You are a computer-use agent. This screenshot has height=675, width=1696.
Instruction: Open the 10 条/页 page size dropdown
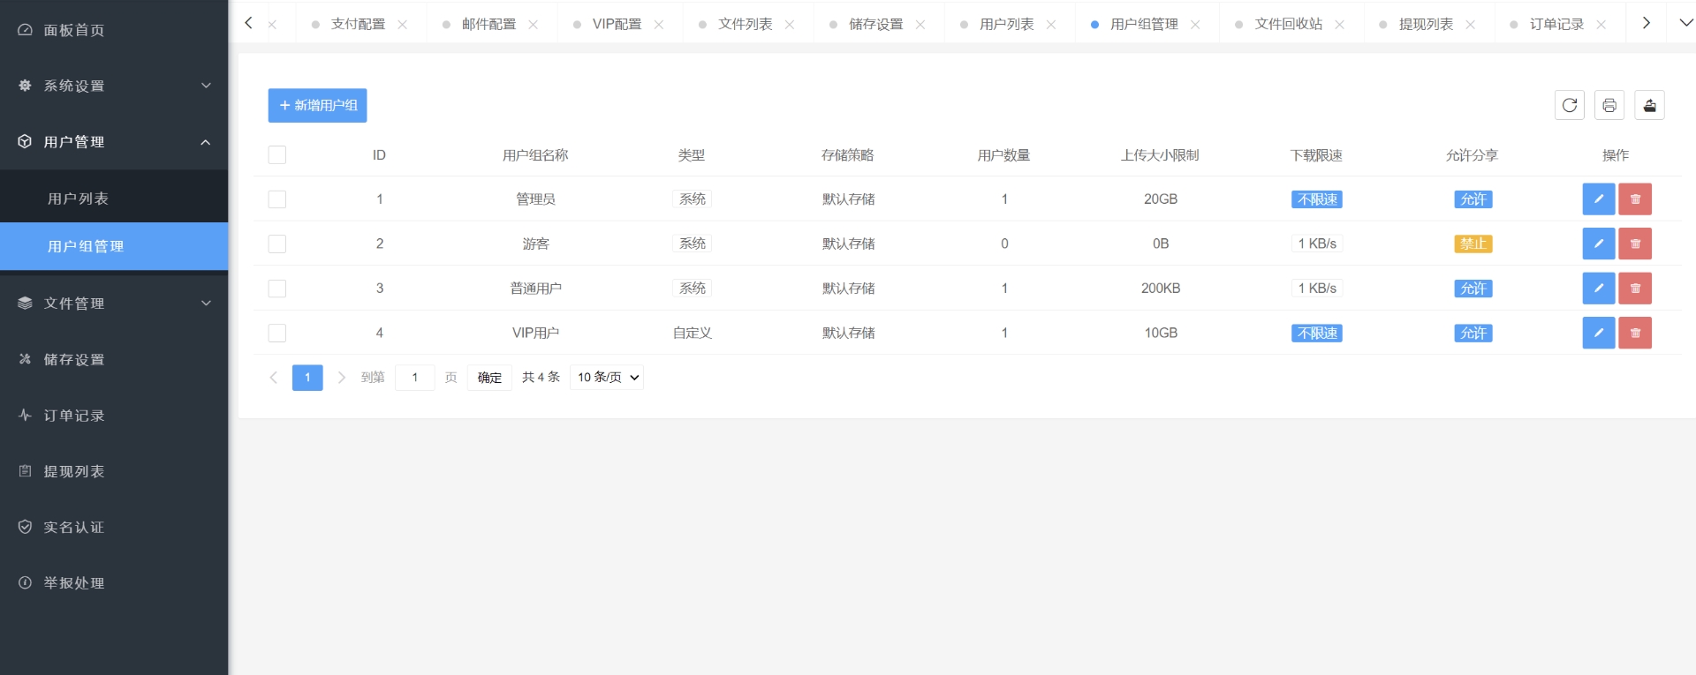607,378
